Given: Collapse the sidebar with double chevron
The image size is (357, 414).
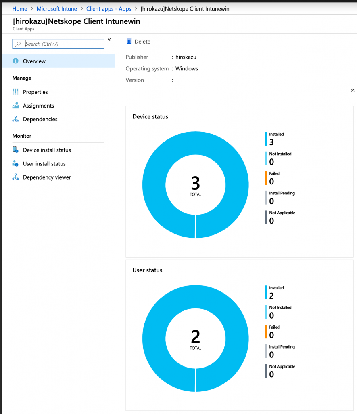Looking at the screenshot, I should point(110,39).
